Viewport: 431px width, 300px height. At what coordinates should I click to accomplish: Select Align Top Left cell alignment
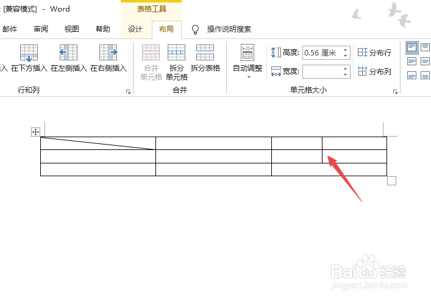(411, 48)
